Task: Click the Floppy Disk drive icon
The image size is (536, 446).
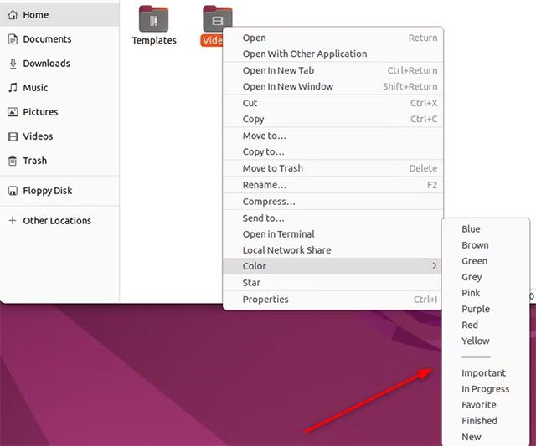Action: (13, 191)
